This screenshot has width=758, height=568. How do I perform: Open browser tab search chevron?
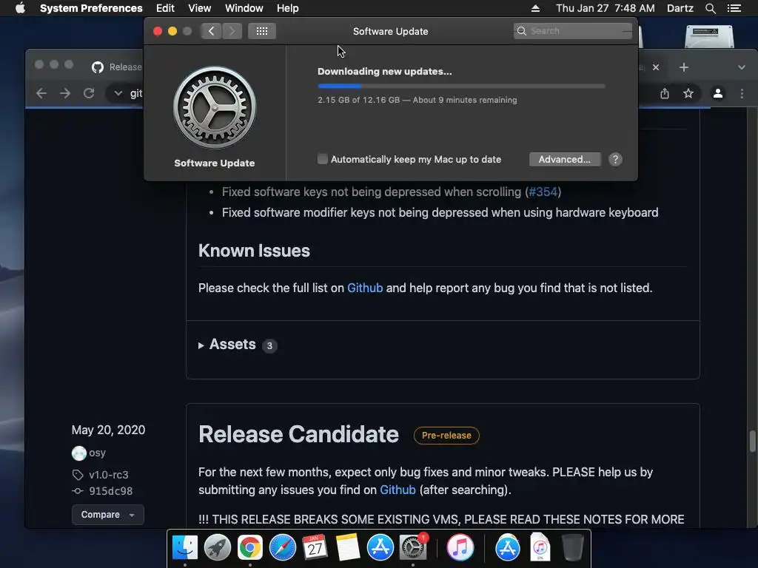(x=742, y=67)
